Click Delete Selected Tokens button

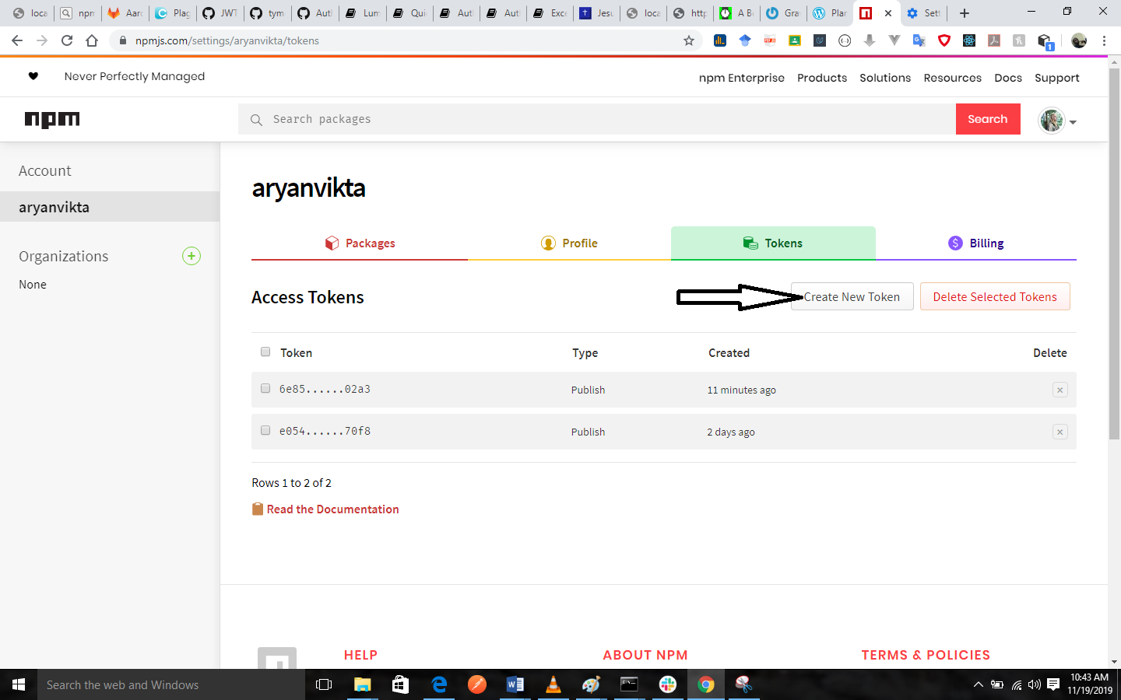point(995,296)
